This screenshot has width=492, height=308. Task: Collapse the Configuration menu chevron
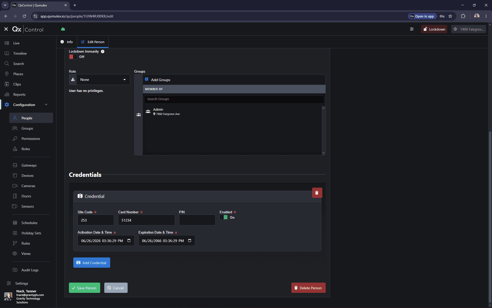(46, 104)
